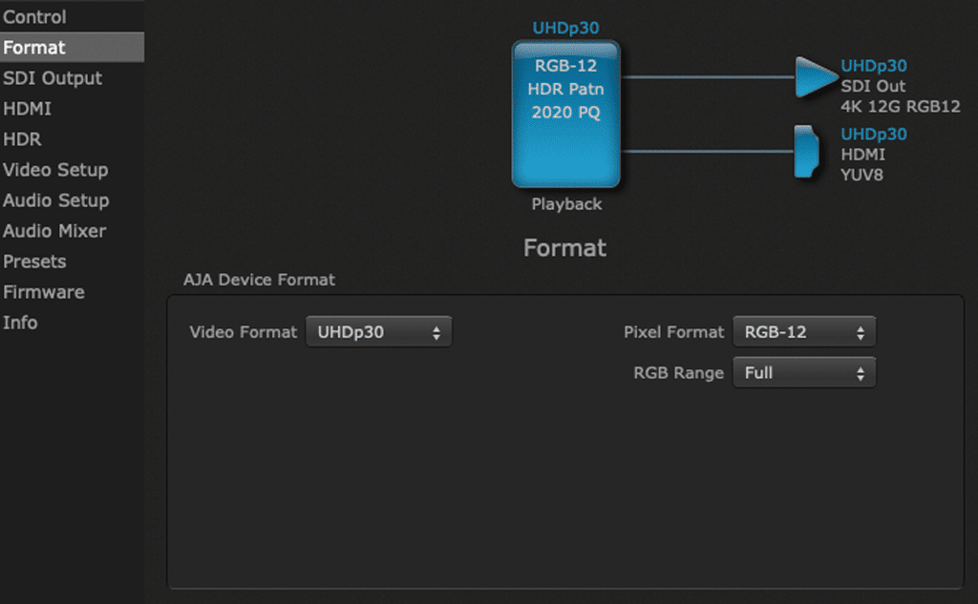Viewport: 978px width, 604px height.
Task: Open the Video Format dropdown
Action: pyautogui.click(x=378, y=332)
